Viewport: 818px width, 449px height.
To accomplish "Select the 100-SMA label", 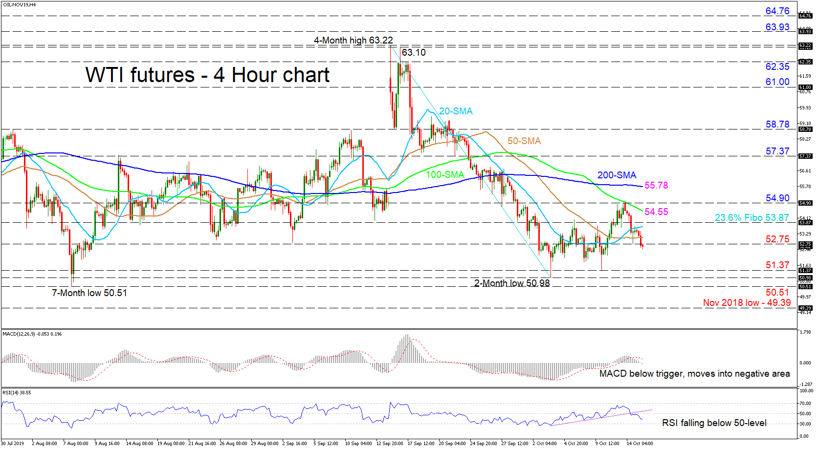I will [x=445, y=174].
